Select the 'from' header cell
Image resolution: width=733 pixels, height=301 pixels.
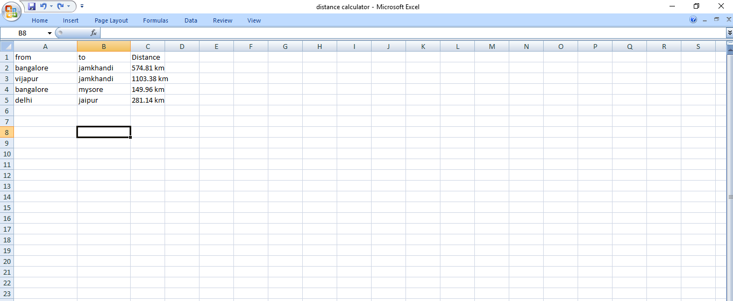click(46, 57)
